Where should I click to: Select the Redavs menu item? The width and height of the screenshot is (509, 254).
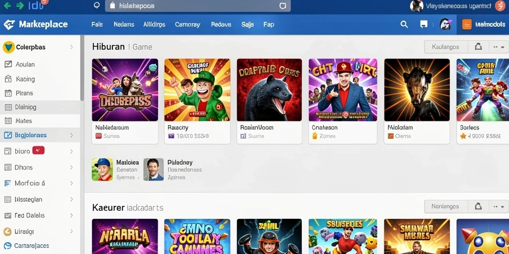(221, 24)
